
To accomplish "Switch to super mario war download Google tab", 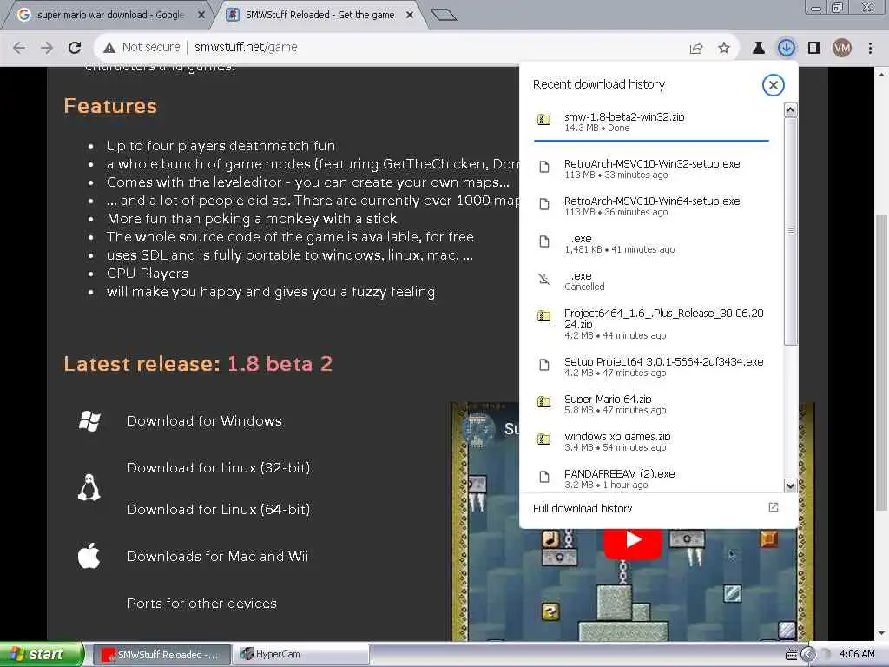I will (110, 15).
